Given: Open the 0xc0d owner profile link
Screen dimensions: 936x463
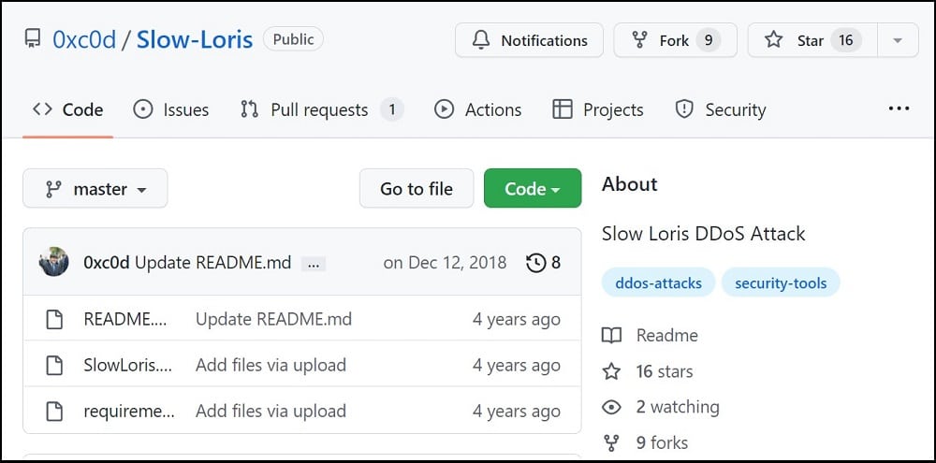Looking at the screenshot, I should (84, 39).
